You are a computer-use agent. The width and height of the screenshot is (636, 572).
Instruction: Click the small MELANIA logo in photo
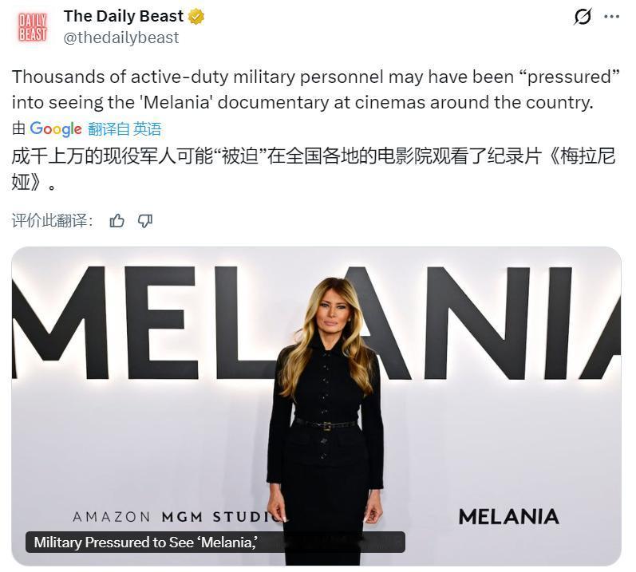508,517
